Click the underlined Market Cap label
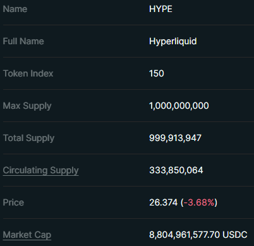The width and height of the screenshot is (254, 246). click(27, 235)
